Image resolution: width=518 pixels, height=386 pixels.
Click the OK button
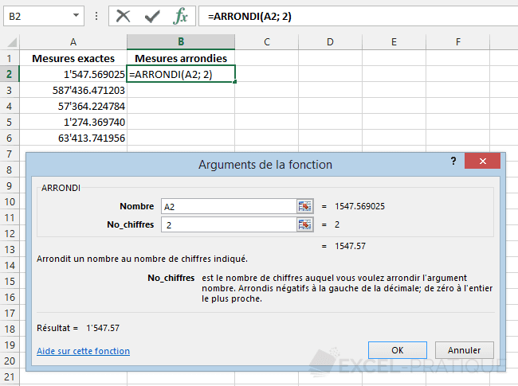point(397,350)
